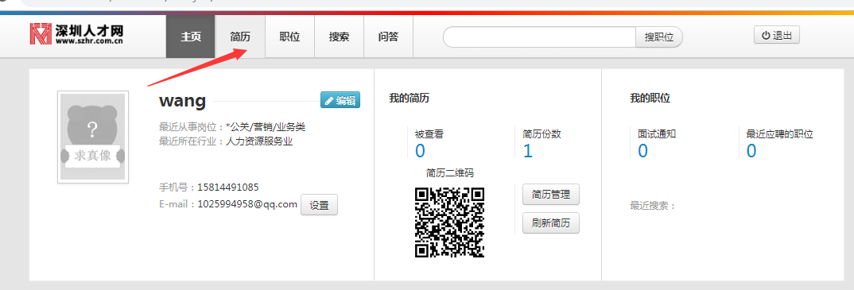Edit profile with the 编辑 button
Image resolution: width=854 pixels, height=290 pixels.
(x=340, y=100)
